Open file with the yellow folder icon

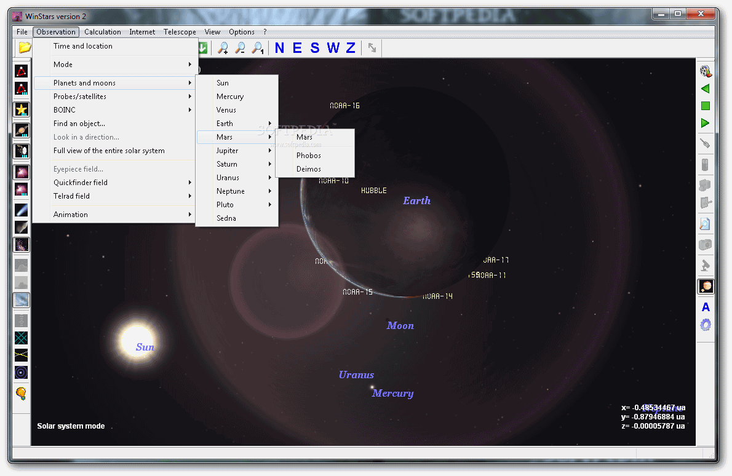24,47
